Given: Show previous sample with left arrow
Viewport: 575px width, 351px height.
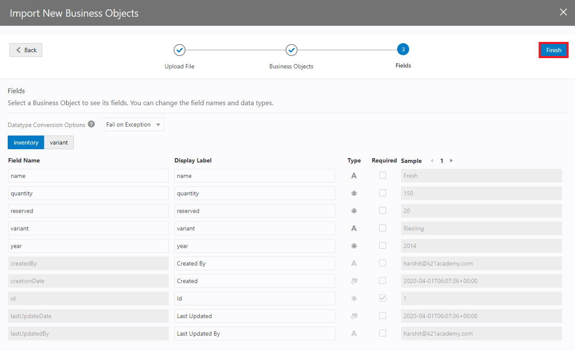Looking at the screenshot, I should (432, 161).
